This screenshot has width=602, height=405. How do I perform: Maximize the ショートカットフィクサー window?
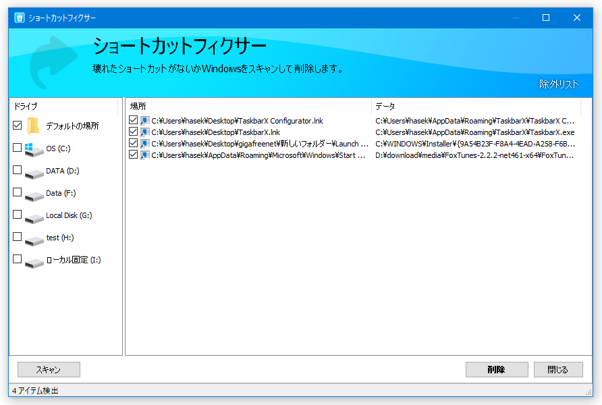click(546, 18)
